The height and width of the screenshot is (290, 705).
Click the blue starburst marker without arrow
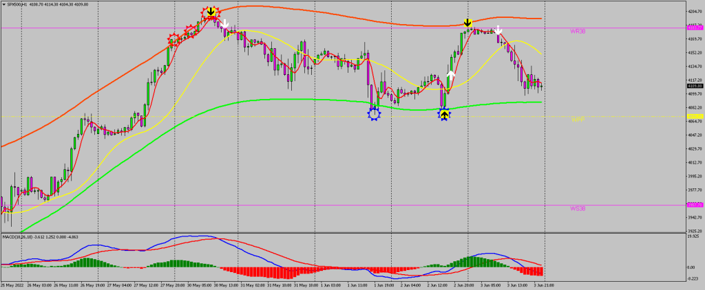click(374, 113)
